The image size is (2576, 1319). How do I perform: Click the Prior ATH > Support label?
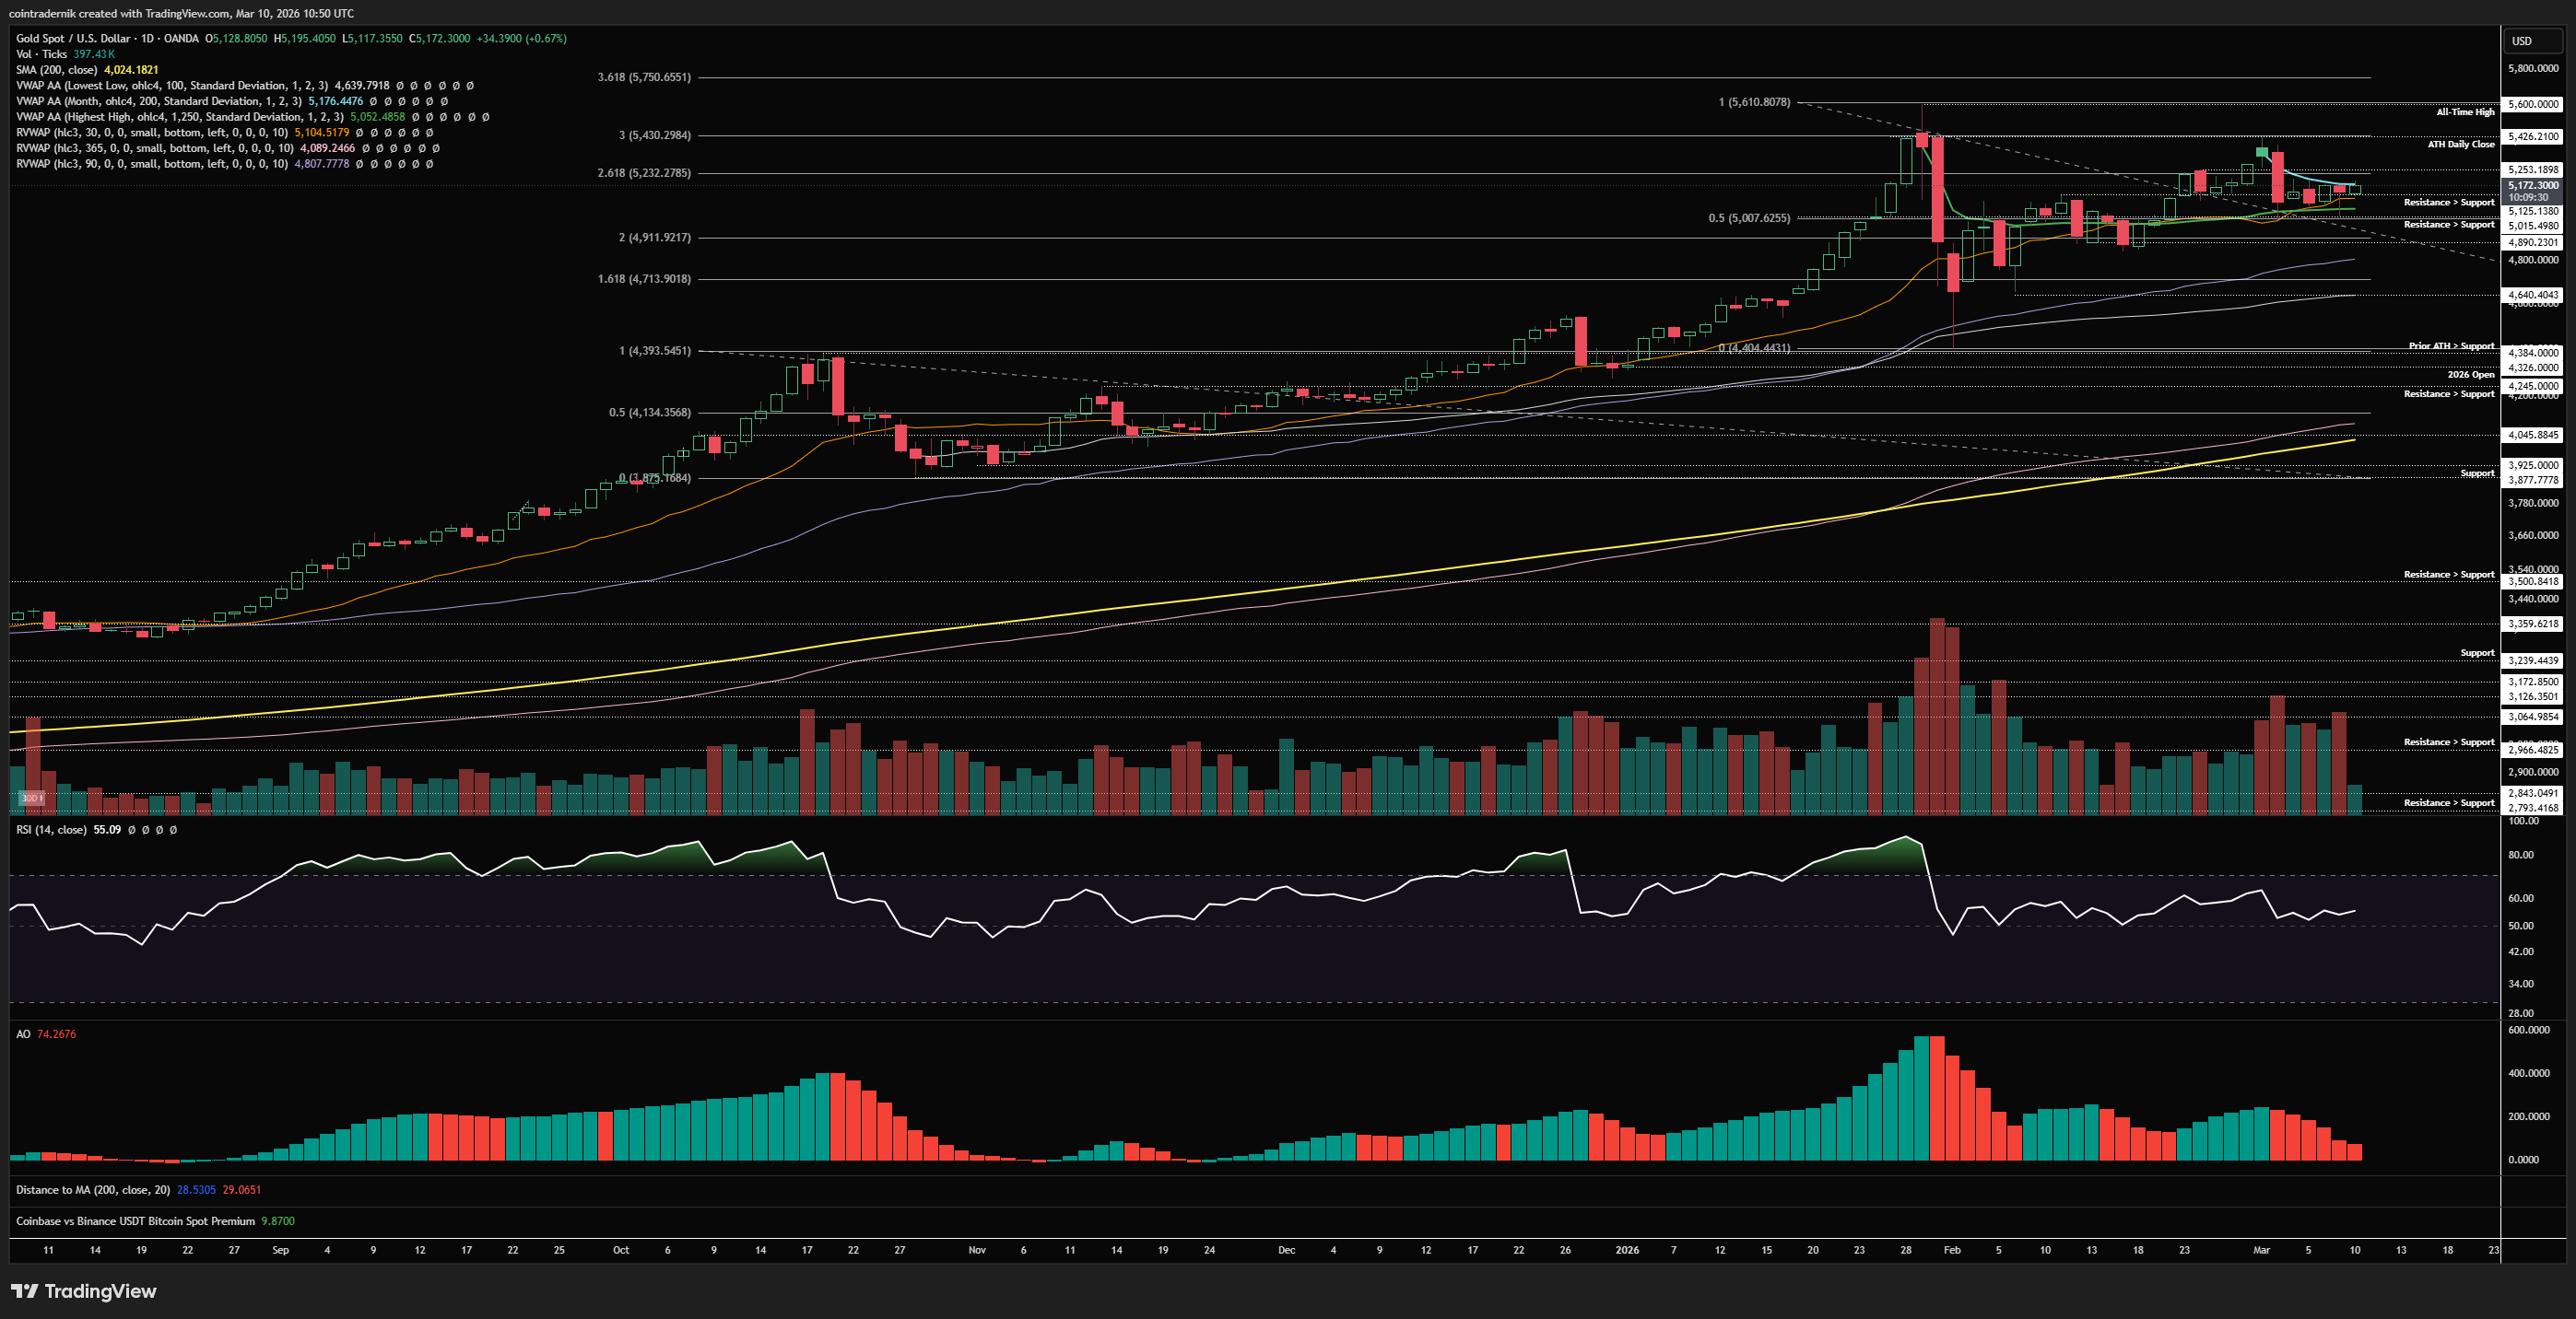(x=2451, y=345)
